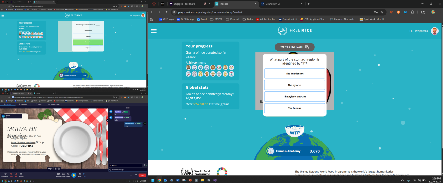Click the raise hand button in Engageli
443x183 pixels.
coord(74,175)
